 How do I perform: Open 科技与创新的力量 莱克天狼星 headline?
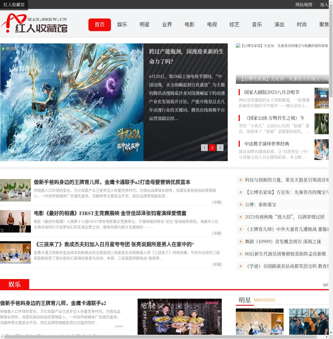point(287,180)
